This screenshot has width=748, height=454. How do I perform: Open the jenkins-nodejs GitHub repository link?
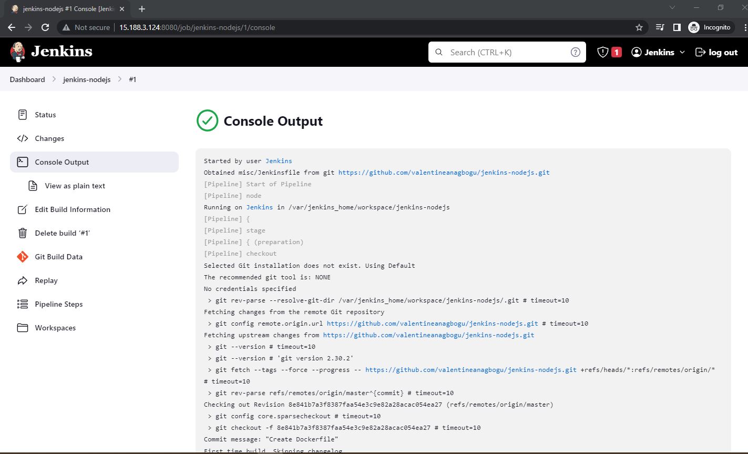click(x=444, y=172)
